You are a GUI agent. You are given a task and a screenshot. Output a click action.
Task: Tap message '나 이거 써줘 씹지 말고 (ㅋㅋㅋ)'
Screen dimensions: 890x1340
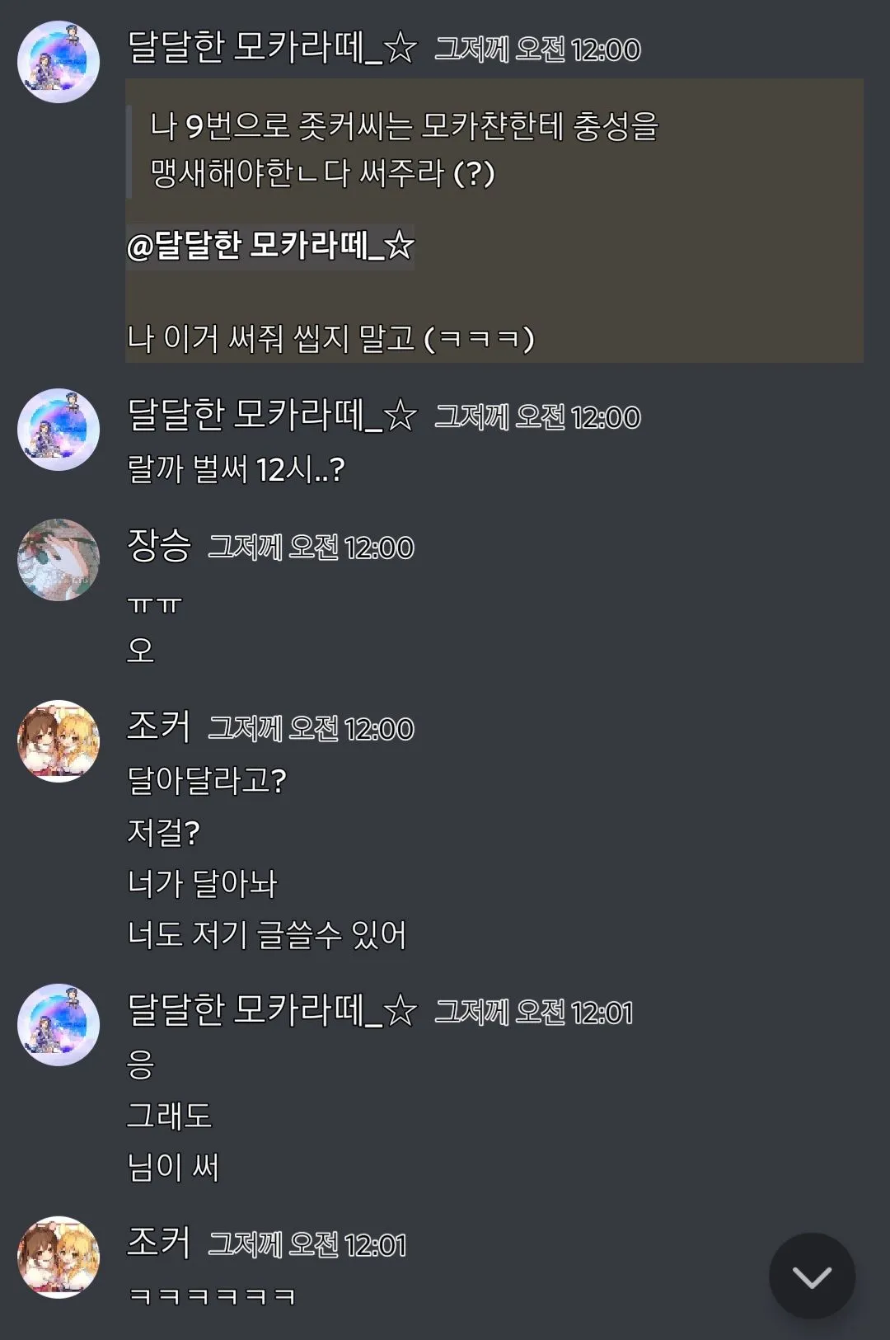(330, 338)
